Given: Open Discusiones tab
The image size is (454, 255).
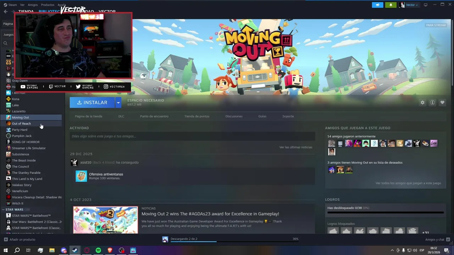Looking at the screenshot, I should click(234, 116).
